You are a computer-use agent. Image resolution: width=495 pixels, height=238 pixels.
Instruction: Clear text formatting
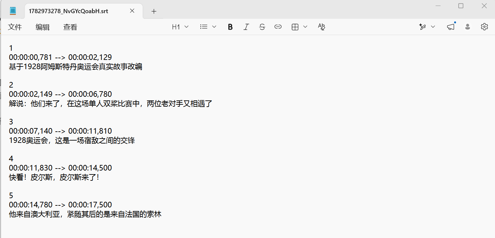click(321, 27)
